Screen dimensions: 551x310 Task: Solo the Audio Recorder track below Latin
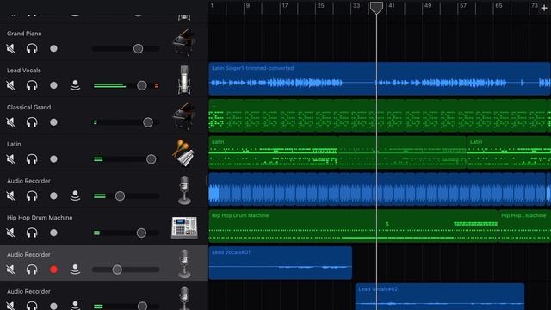[32, 195]
